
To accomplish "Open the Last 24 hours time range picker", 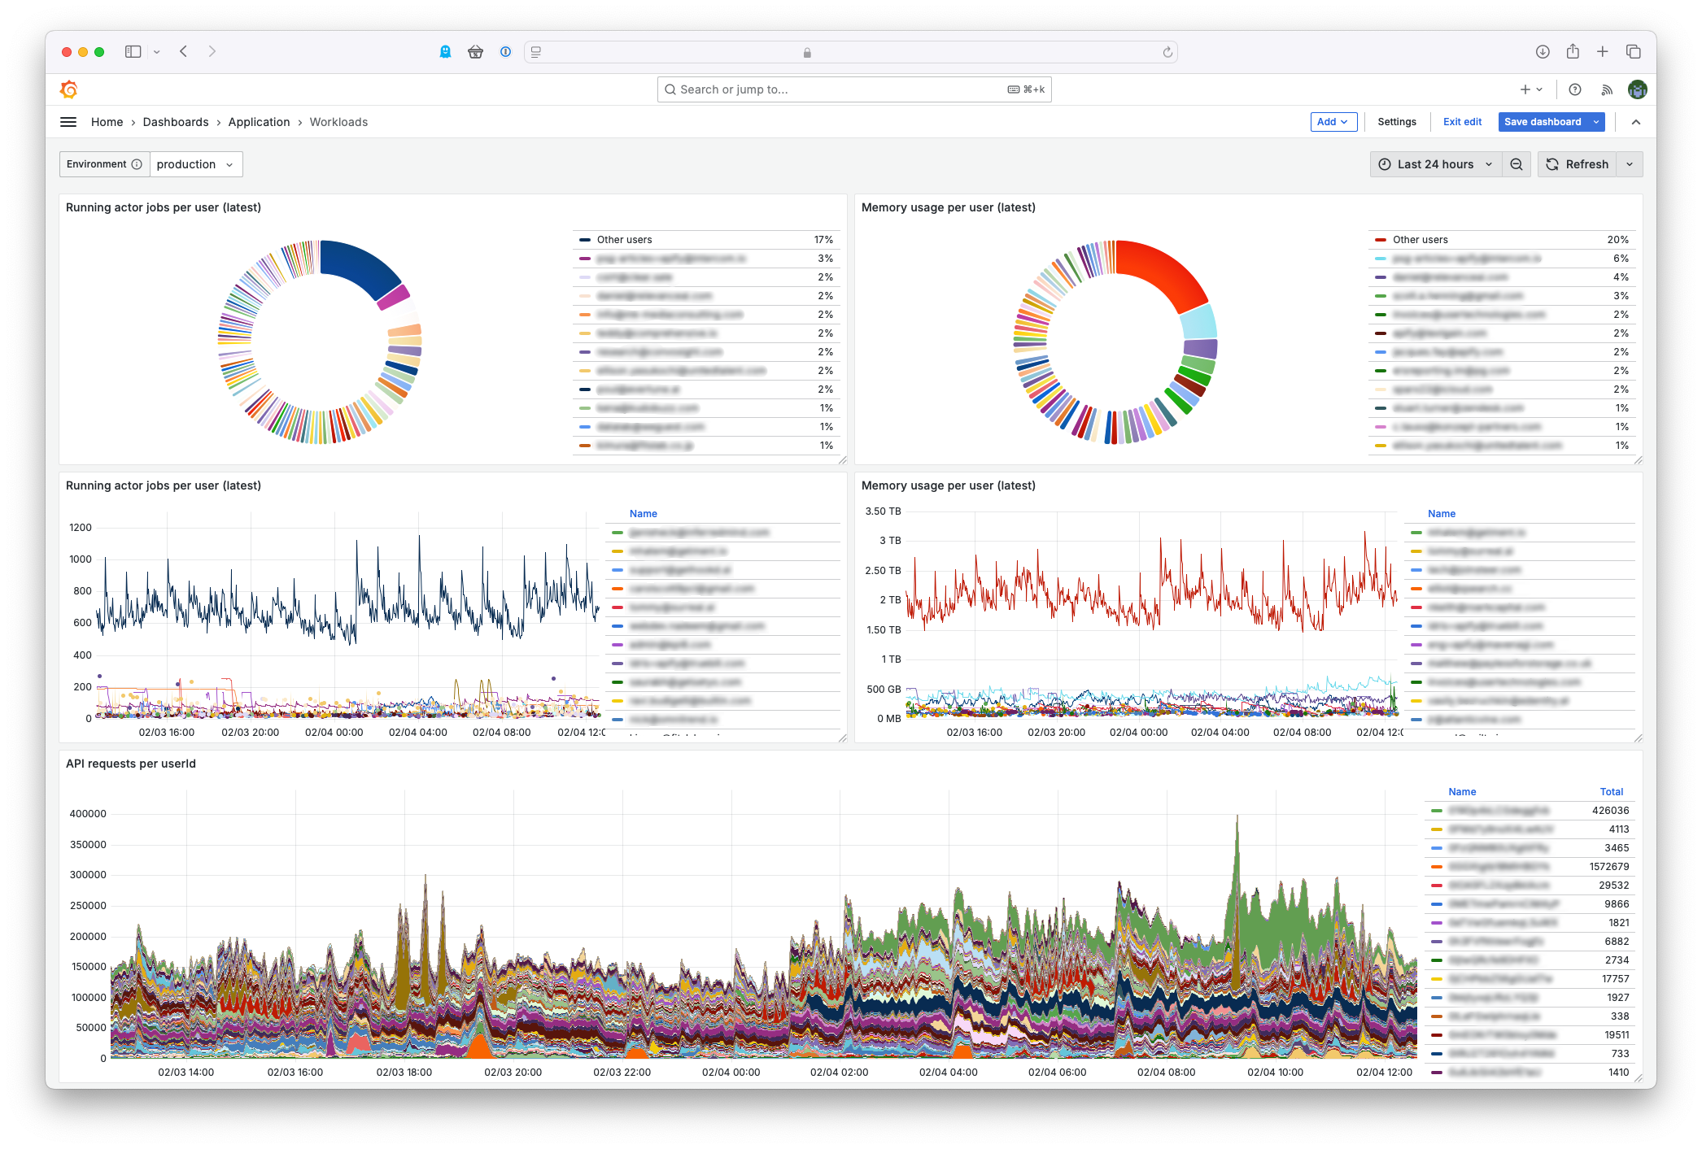I will [x=1434, y=163].
